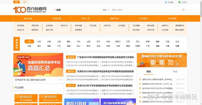Open 毕业实践 submenu link
This screenshot has height=105, width=202.
93,25
